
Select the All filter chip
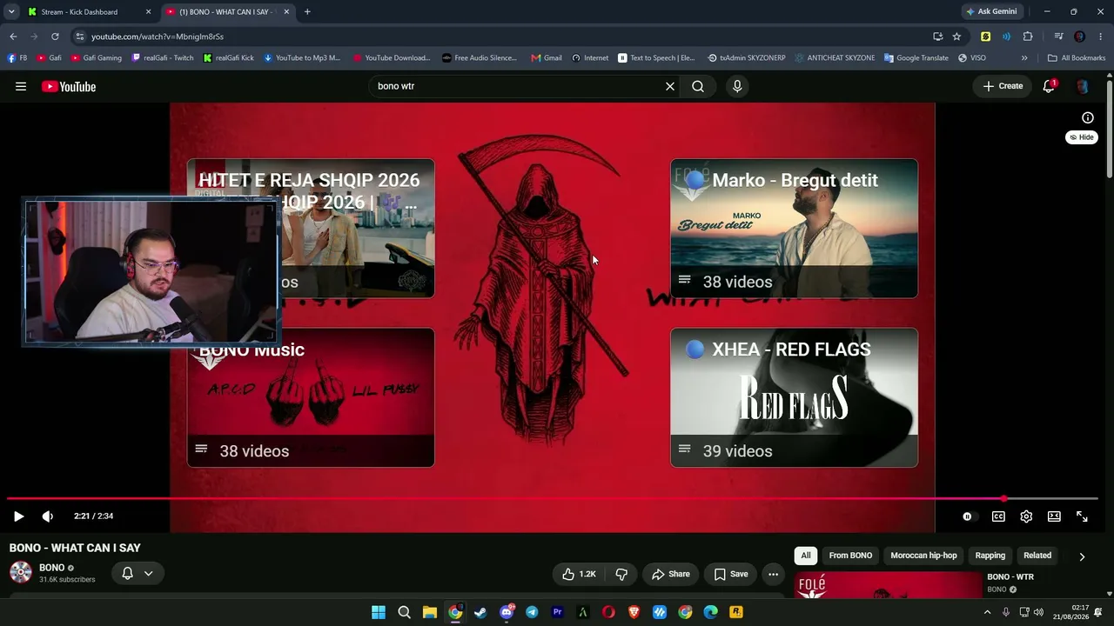[806, 556]
